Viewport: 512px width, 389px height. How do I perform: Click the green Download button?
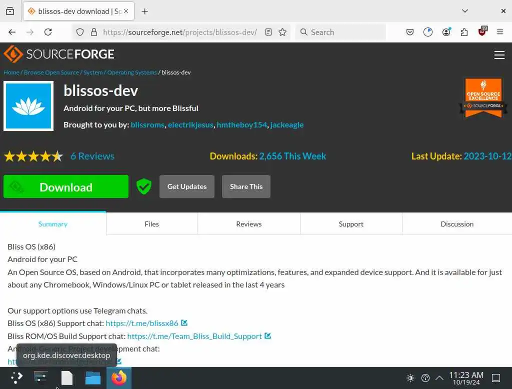click(x=66, y=186)
